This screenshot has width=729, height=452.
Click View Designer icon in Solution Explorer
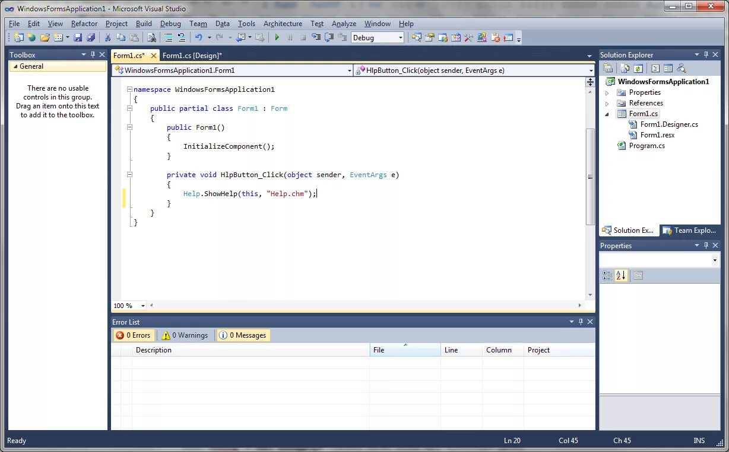(x=668, y=69)
